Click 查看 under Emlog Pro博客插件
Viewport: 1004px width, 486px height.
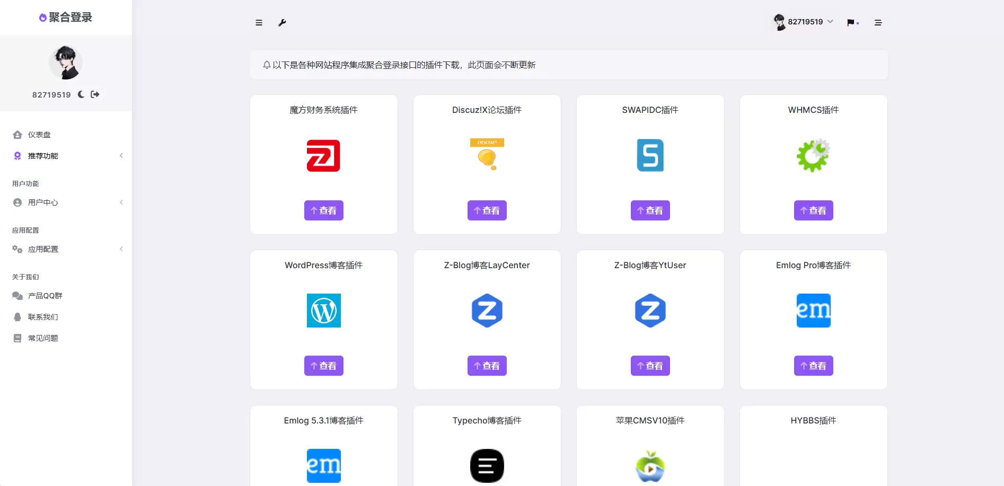point(814,366)
